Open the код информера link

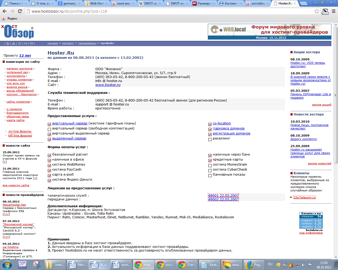311,233
